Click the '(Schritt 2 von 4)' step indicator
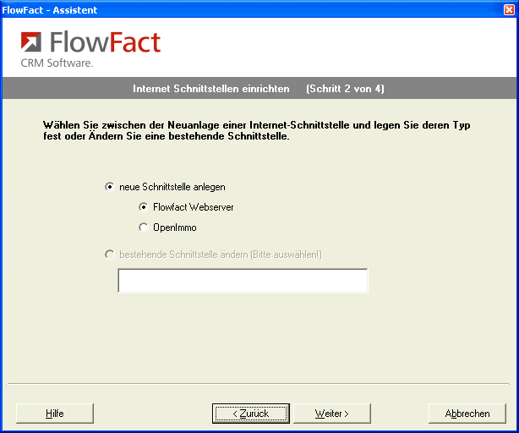This screenshot has width=519, height=433. coord(345,89)
